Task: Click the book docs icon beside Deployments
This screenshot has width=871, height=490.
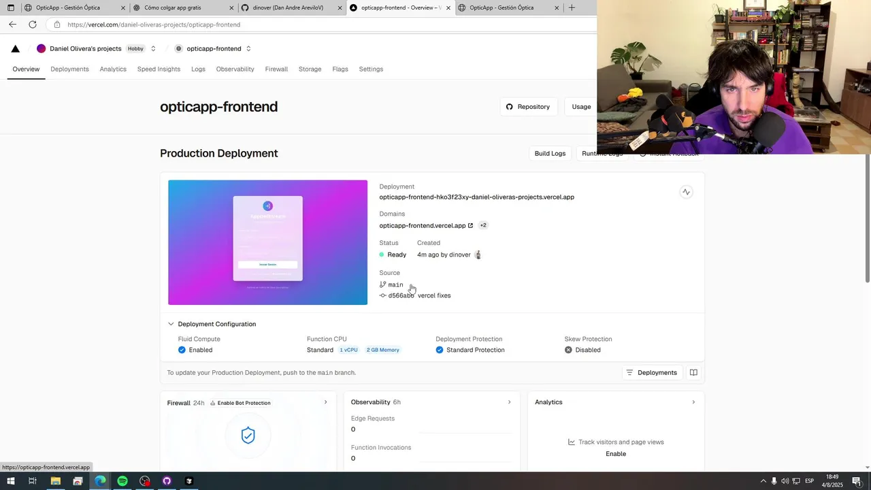Action: click(693, 372)
